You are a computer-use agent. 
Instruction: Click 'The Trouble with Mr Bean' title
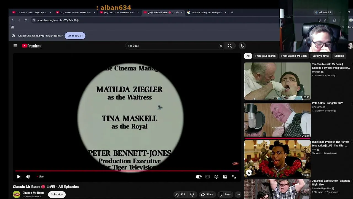[x=331, y=66]
